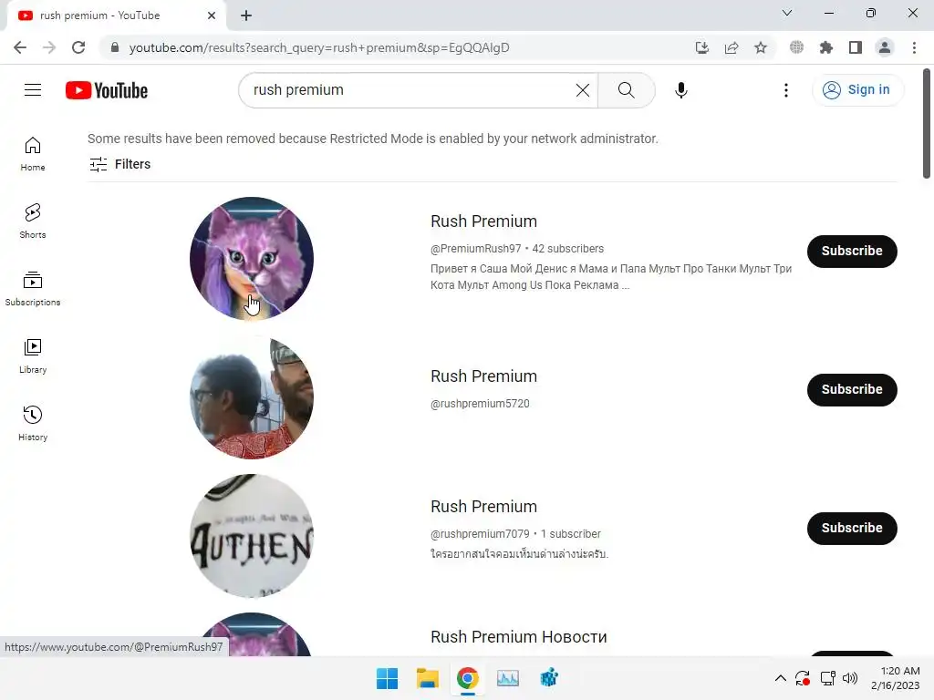Go to the YouTube logo home link
The width and height of the screenshot is (934, 700).
[x=107, y=90]
